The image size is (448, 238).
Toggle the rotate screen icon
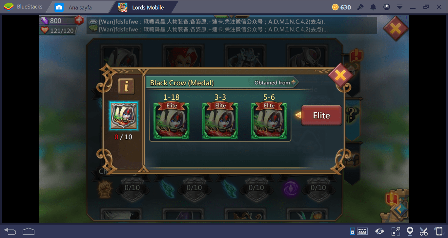pos(438,231)
